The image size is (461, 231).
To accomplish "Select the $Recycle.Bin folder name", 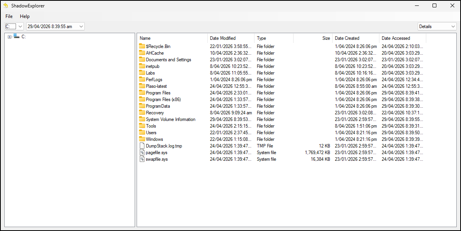I will click(x=158, y=46).
